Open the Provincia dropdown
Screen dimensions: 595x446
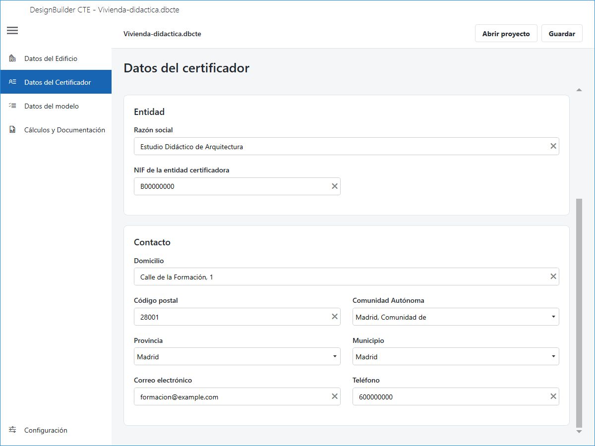coord(237,357)
